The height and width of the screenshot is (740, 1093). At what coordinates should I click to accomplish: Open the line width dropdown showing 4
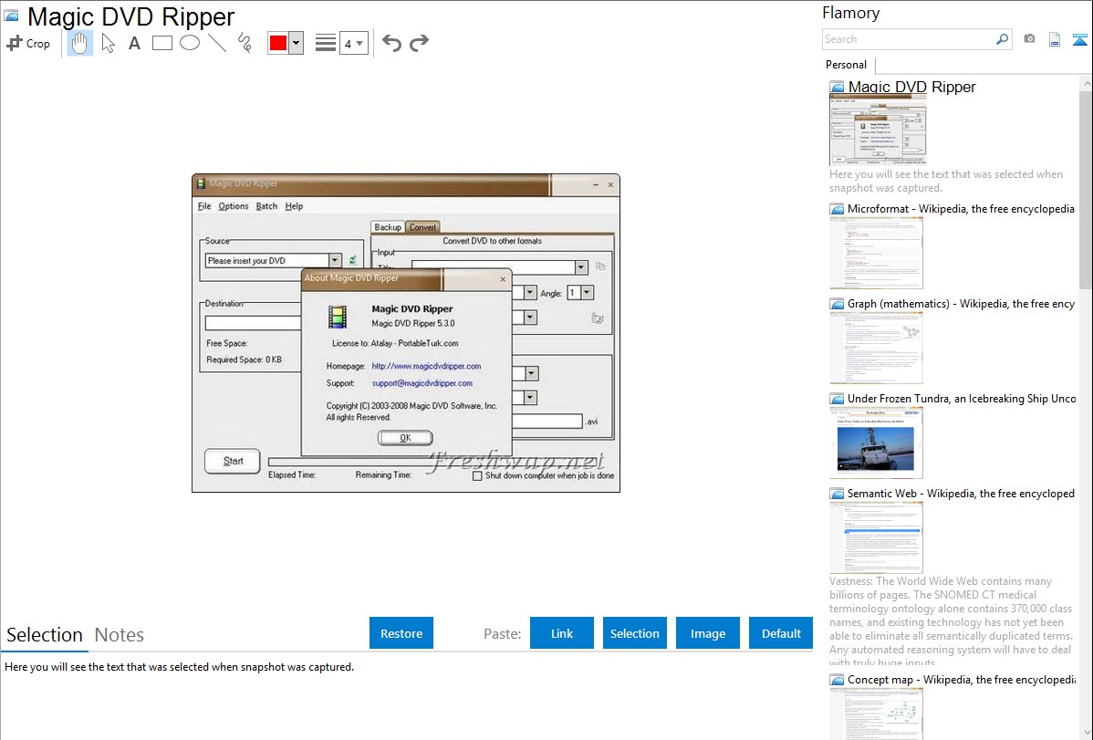coord(353,44)
